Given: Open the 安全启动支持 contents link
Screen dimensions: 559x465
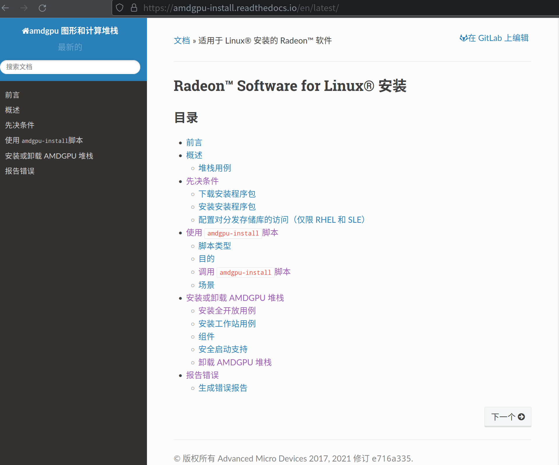Looking at the screenshot, I should coord(223,349).
